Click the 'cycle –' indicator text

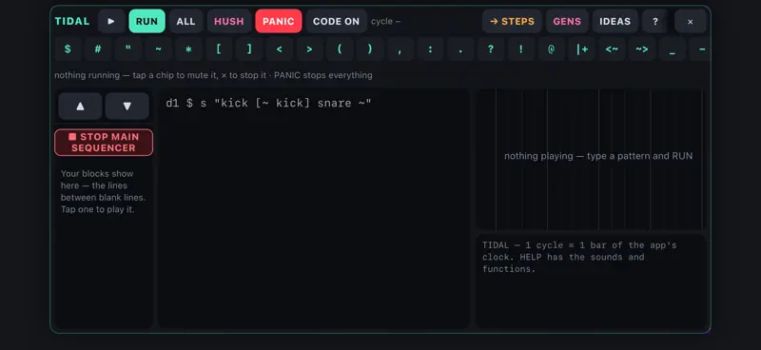click(x=386, y=21)
